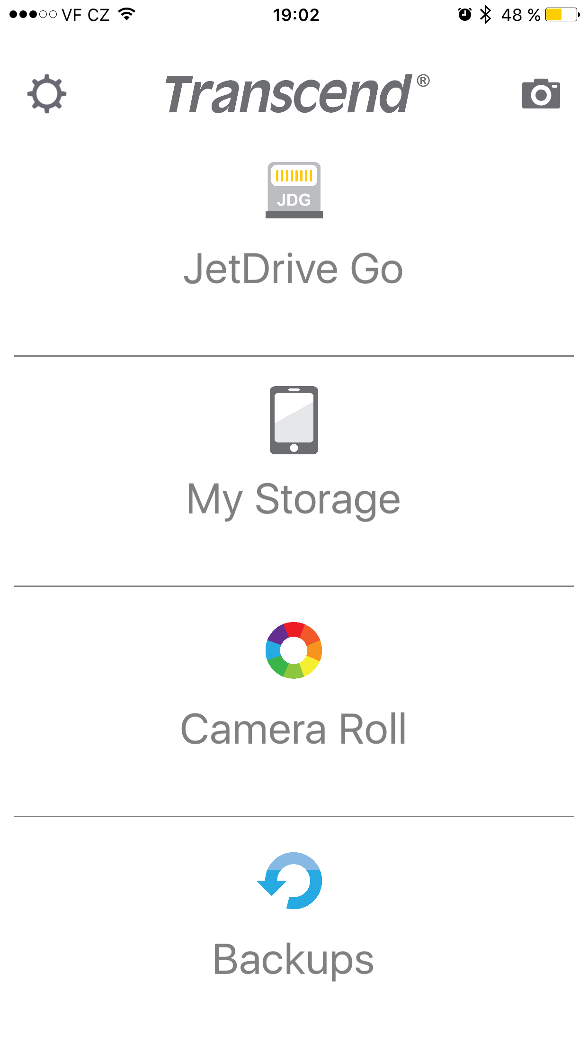Screen dimensions: 588x1046
Task: Tap the 19:02 clock in status bar
Action: click(x=296, y=15)
